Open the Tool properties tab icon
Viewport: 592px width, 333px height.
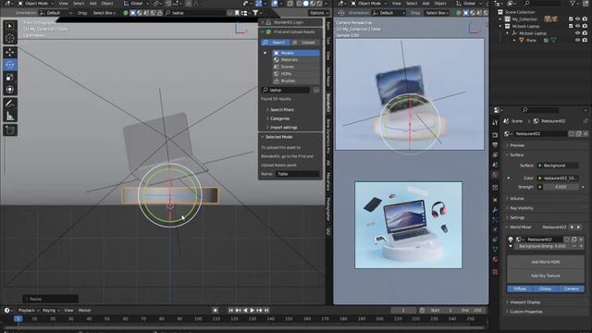(x=495, y=123)
